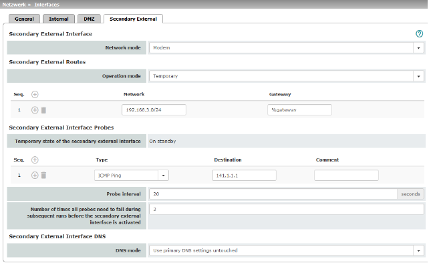The image size is (429, 263).
Task: Click the Destination field with 141.1.1.1
Action: click(244, 176)
